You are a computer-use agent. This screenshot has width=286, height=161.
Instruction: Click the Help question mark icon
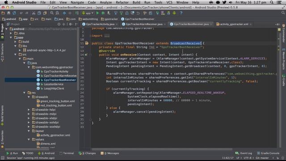pyautogui.click(x=181, y=13)
